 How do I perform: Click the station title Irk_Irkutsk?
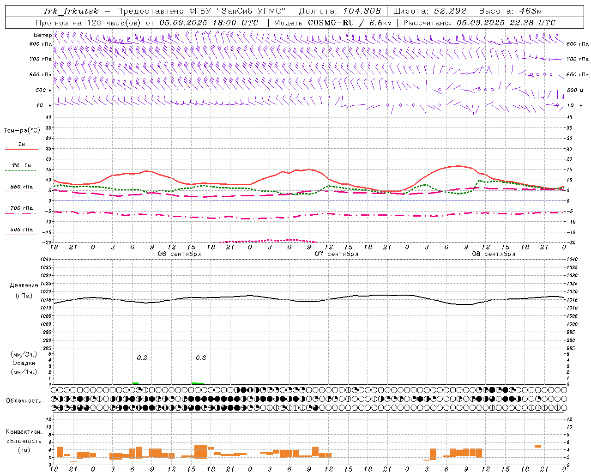coord(71,11)
